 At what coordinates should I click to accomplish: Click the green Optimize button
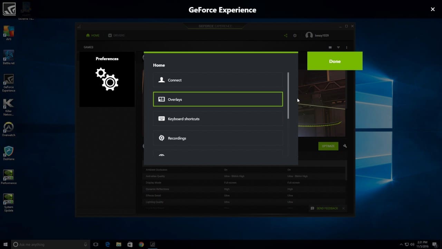328,146
